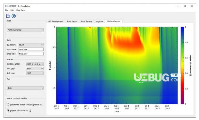This screenshot has width=199, height=120.
Task: Switch to the Root density tab
Action: [86, 21]
